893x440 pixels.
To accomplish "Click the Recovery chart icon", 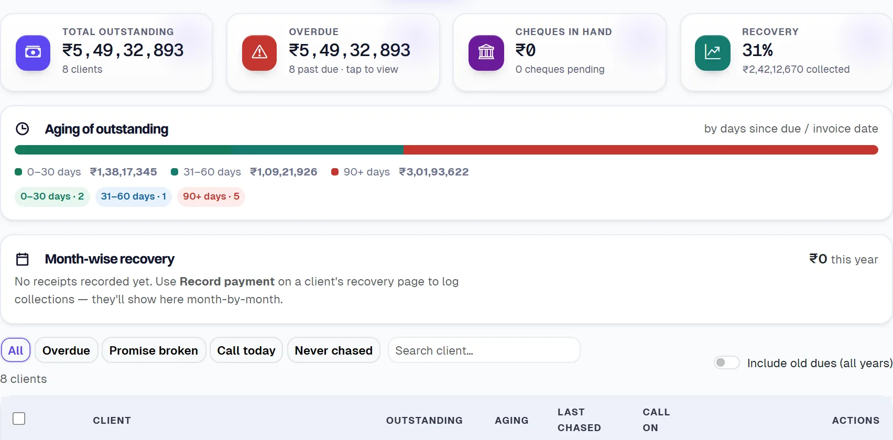I will point(713,52).
